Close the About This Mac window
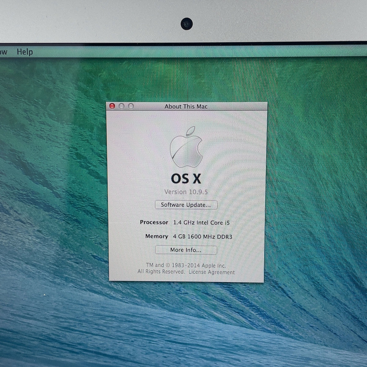 pos(112,106)
